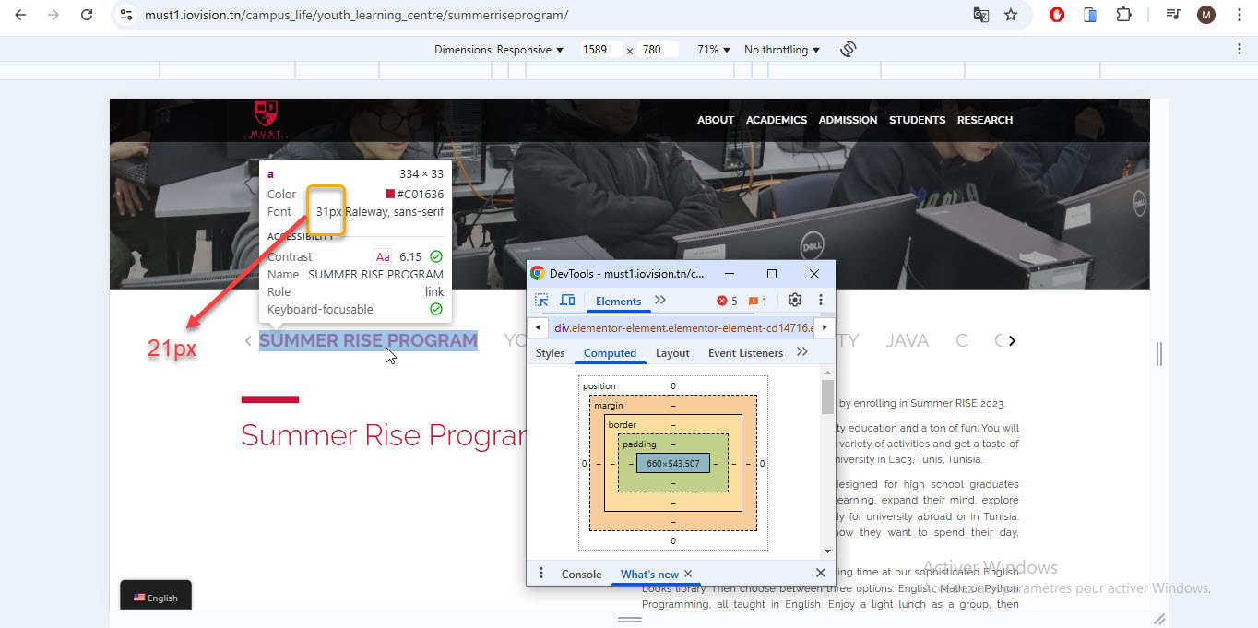
Task: Open the Chrome profile avatar M
Action: [1205, 15]
